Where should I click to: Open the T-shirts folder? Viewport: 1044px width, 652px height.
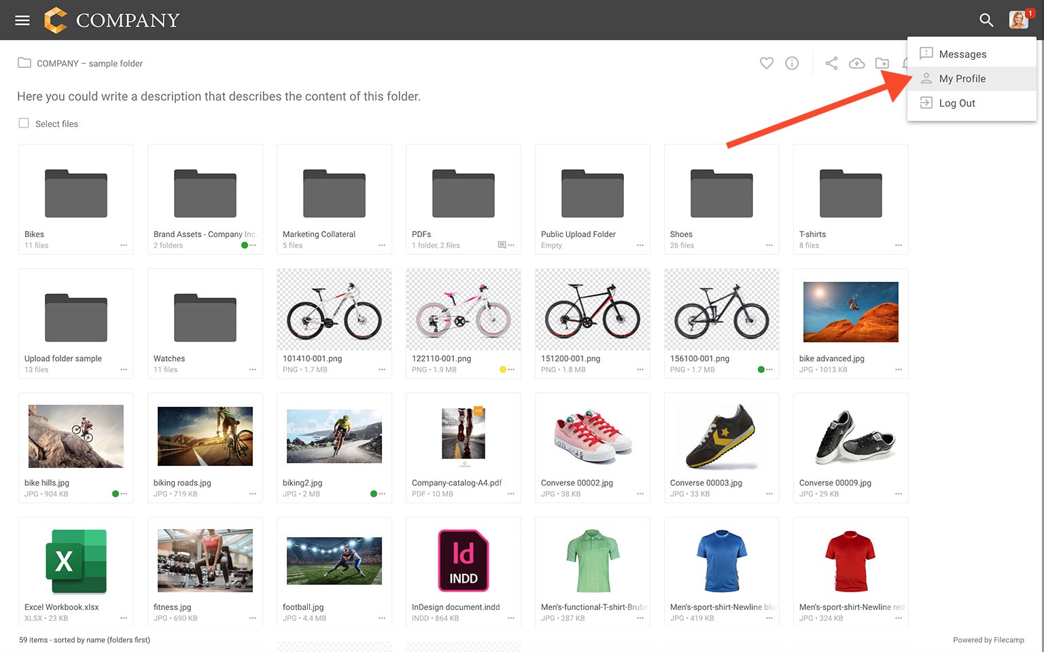click(851, 193)
